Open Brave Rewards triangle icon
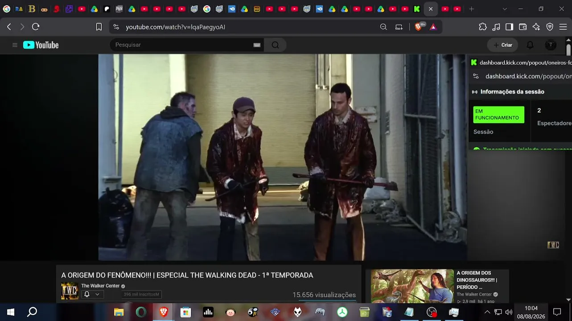Screen dimensions: 572x321 pyautogui.click(x=433, y=27)
